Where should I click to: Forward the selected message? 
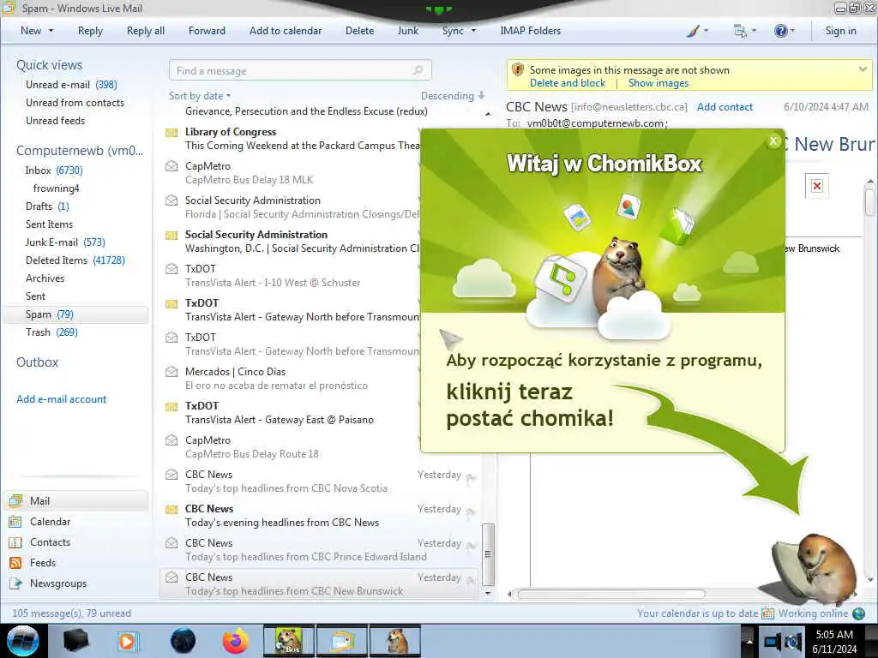[207, 31]
